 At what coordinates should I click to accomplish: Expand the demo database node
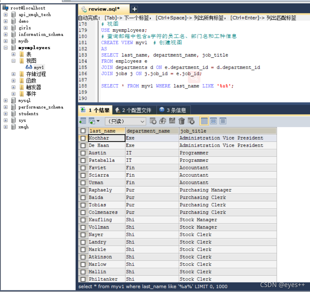(6, 21)
